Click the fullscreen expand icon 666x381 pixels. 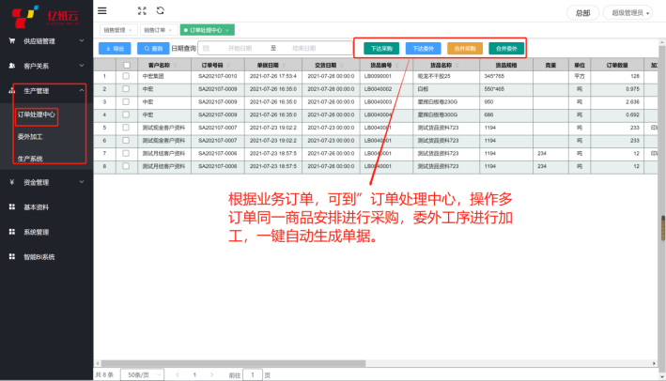tap(142, 11)
